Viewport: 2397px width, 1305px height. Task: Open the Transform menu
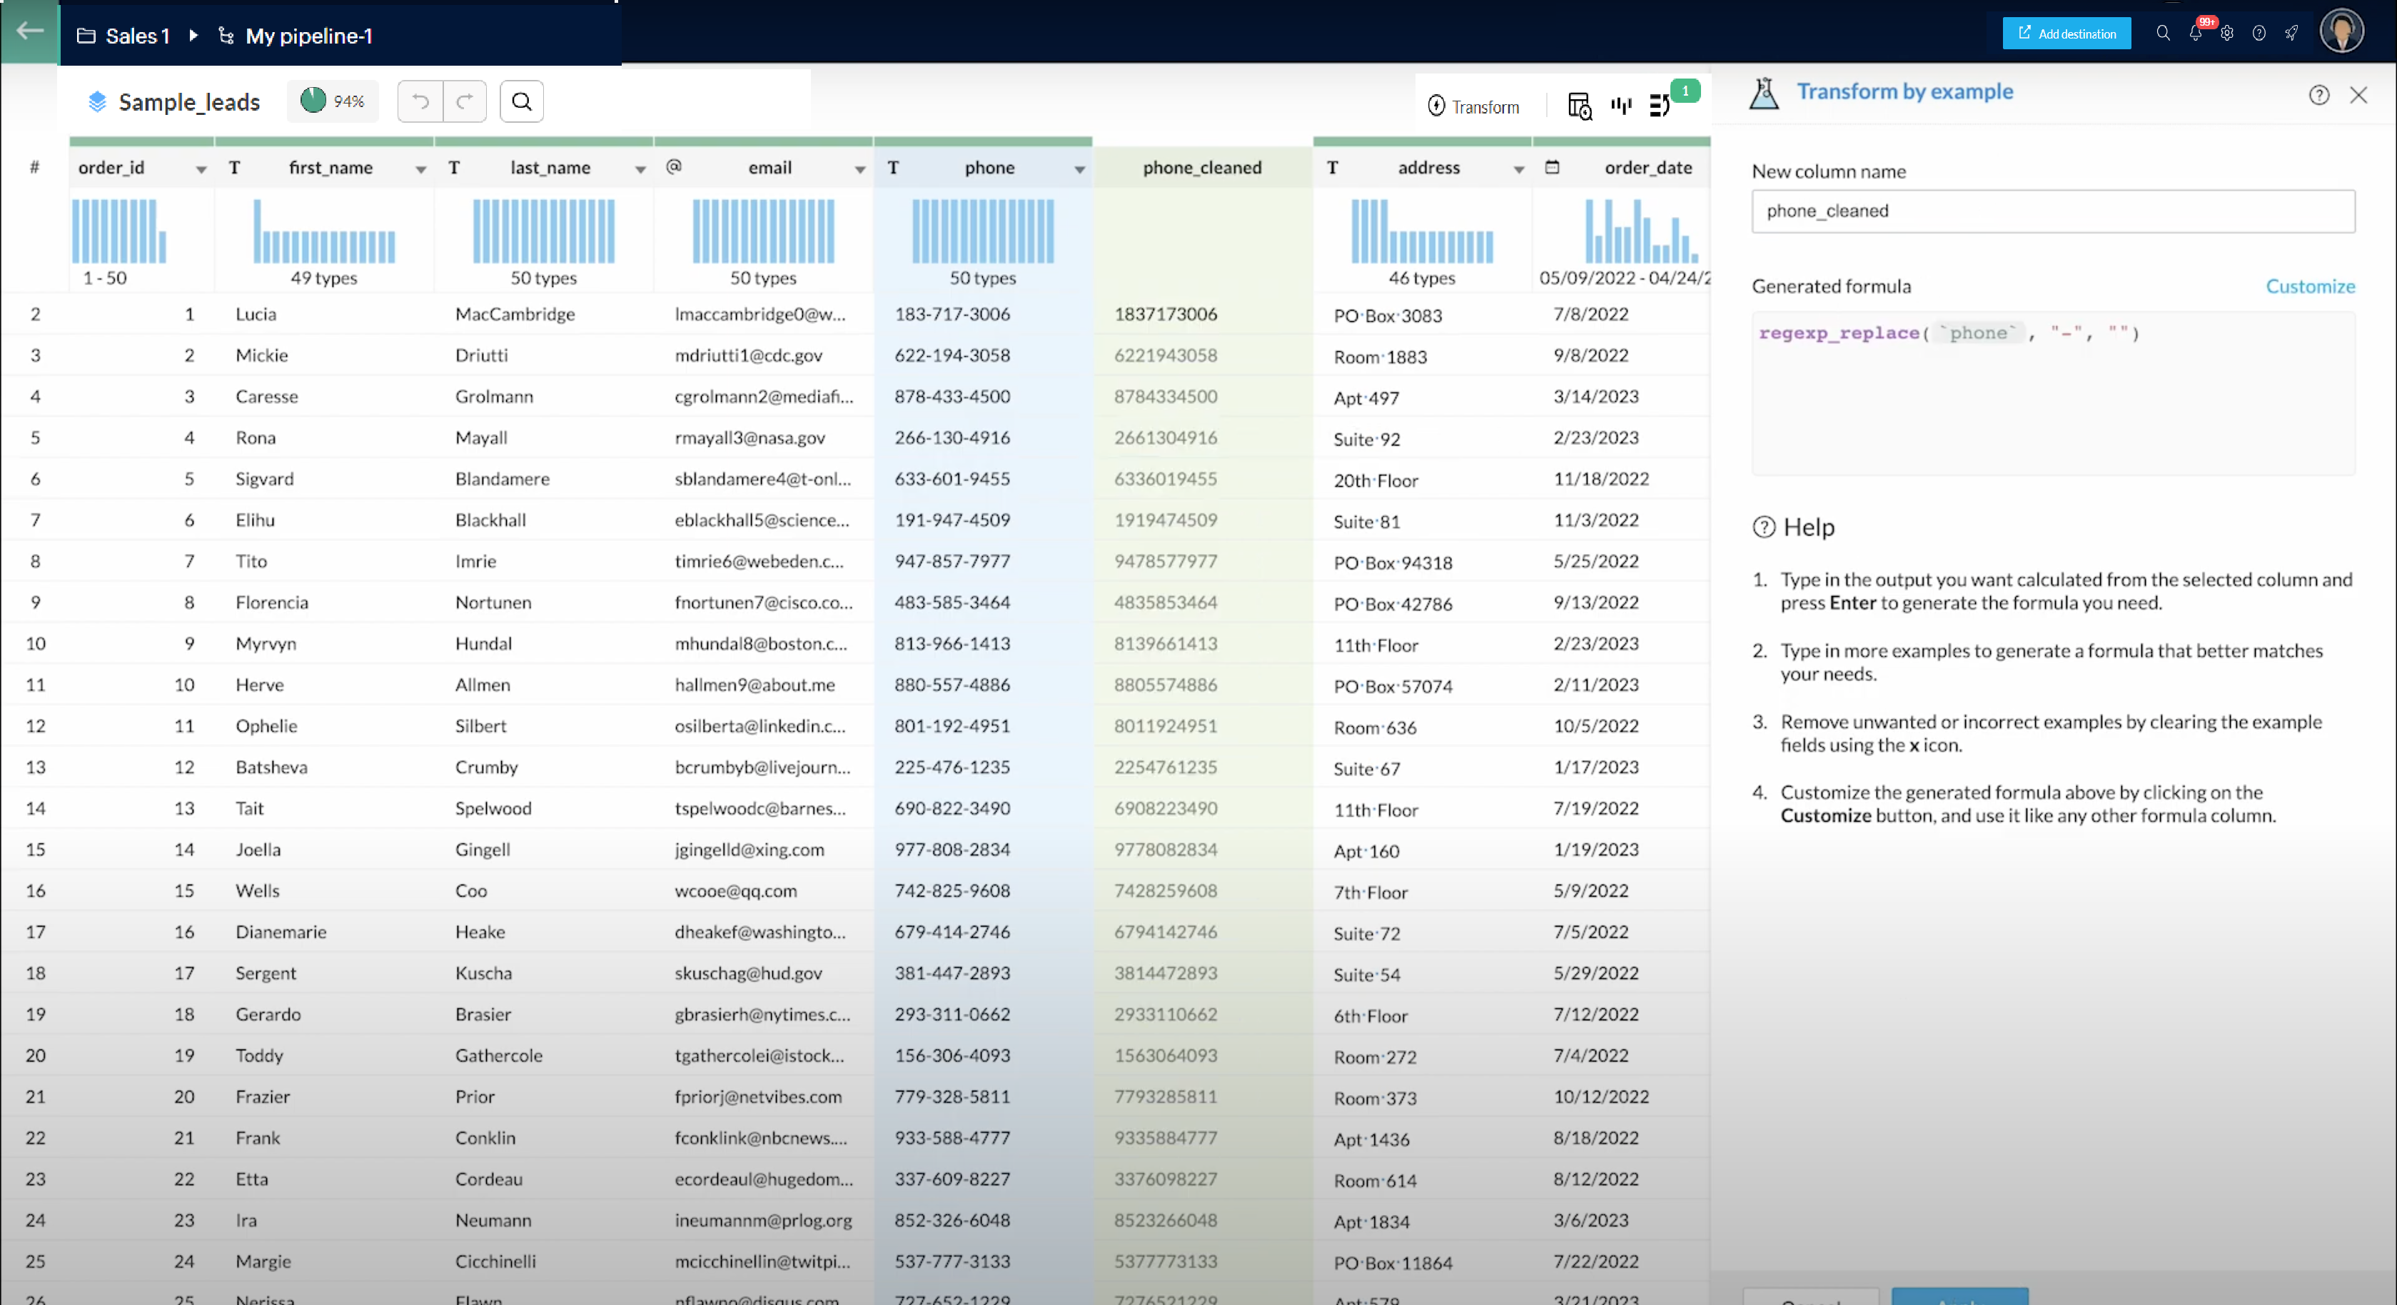pos(1474,107)
